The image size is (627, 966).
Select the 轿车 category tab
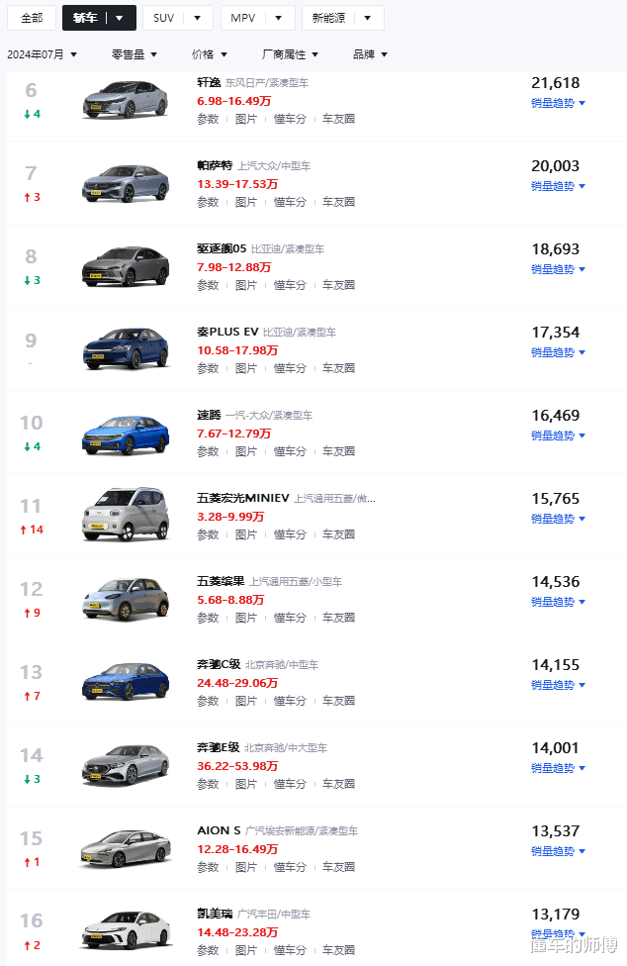[x=85, y=18]
